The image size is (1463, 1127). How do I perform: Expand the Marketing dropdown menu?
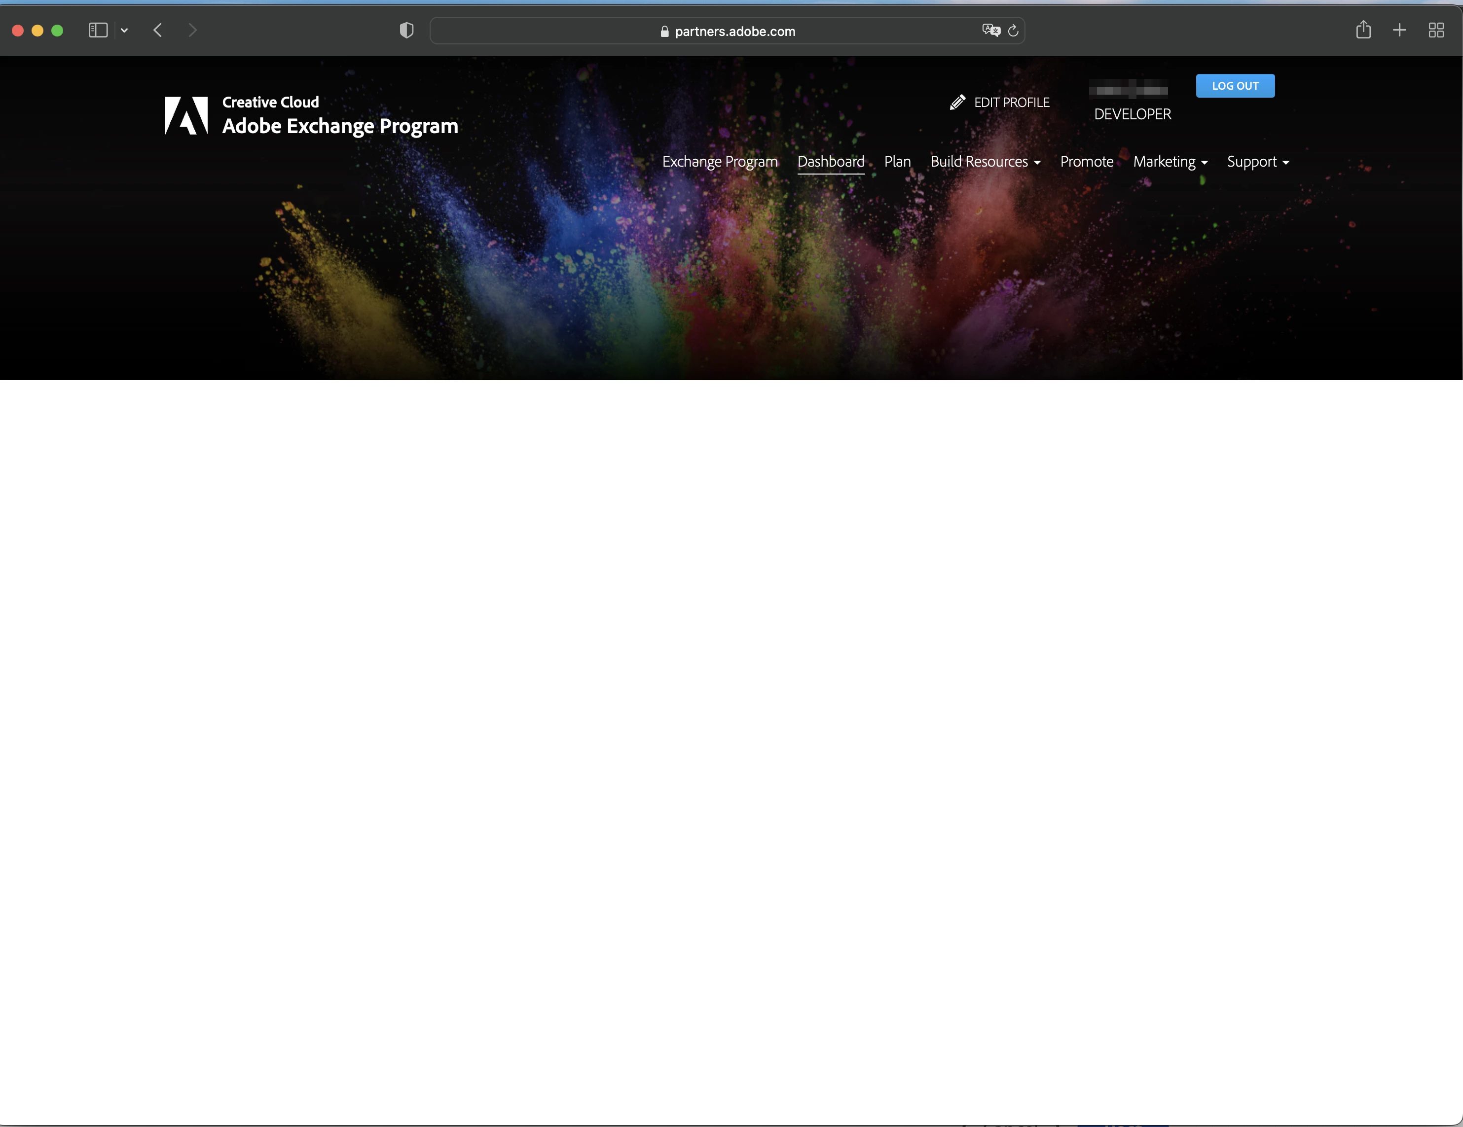pyautogui.click(x=1170, y=161)
